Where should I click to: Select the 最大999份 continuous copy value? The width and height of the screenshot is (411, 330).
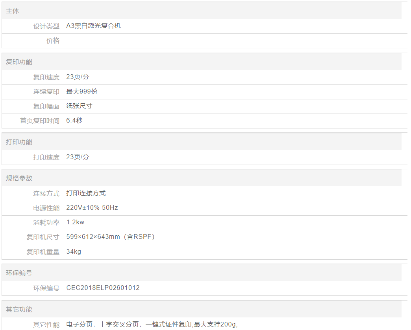tap(82, 92)
